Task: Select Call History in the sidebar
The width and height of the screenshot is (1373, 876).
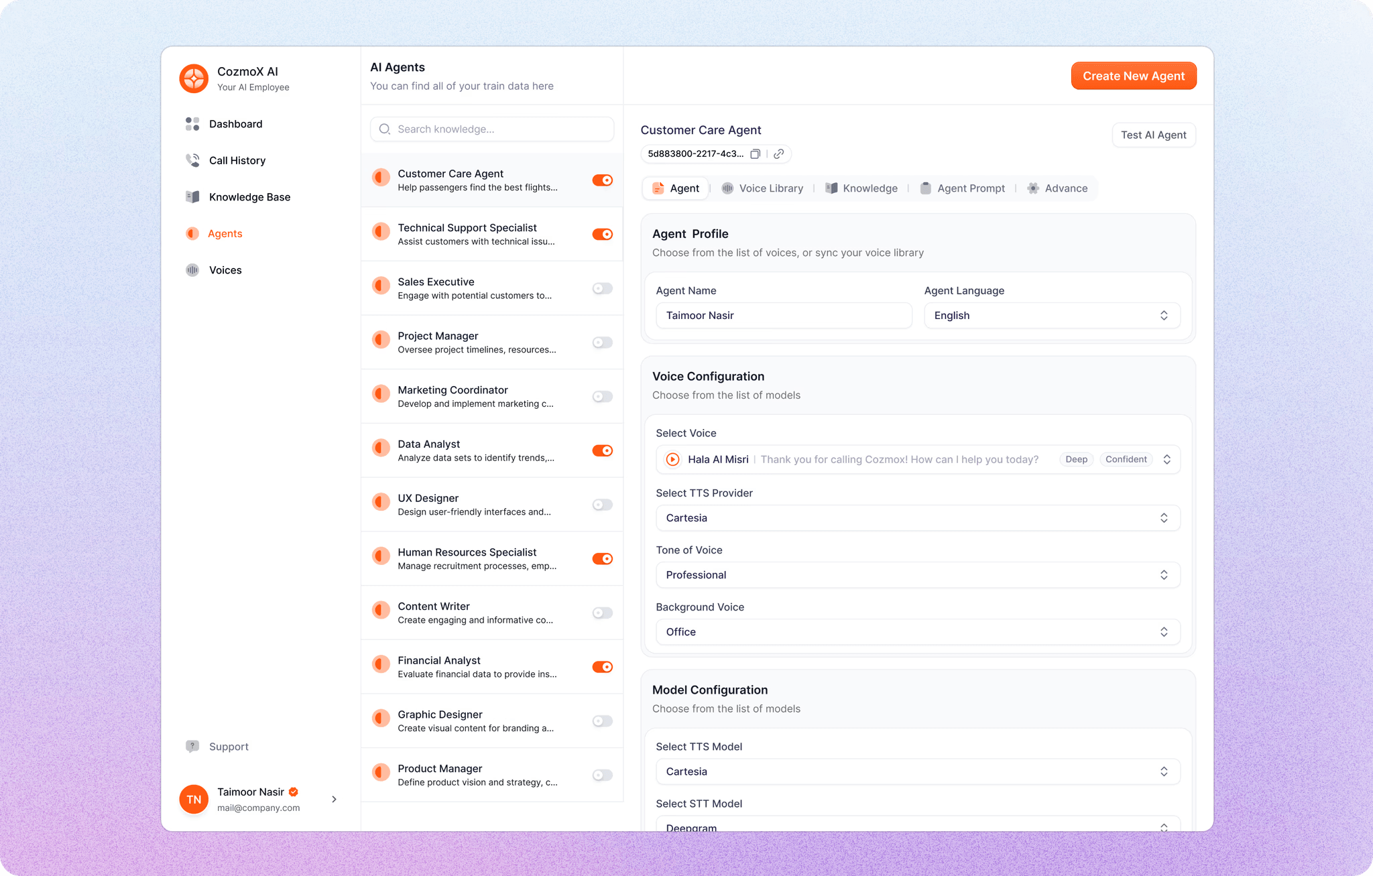Action: [x=236, y=160]
